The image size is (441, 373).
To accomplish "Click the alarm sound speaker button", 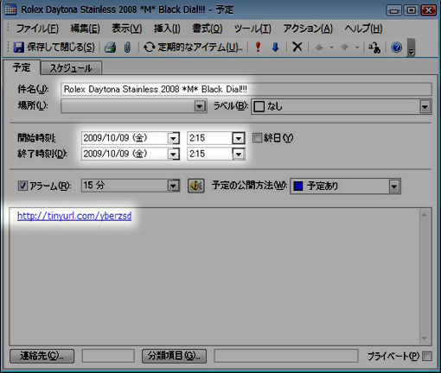I will point(196,186).
